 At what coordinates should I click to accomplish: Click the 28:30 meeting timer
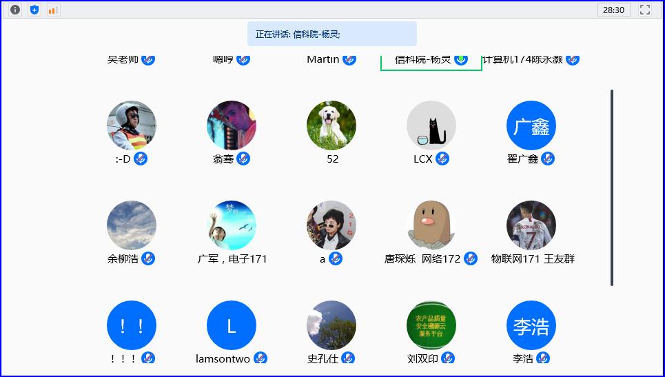(x=613, y=10)
